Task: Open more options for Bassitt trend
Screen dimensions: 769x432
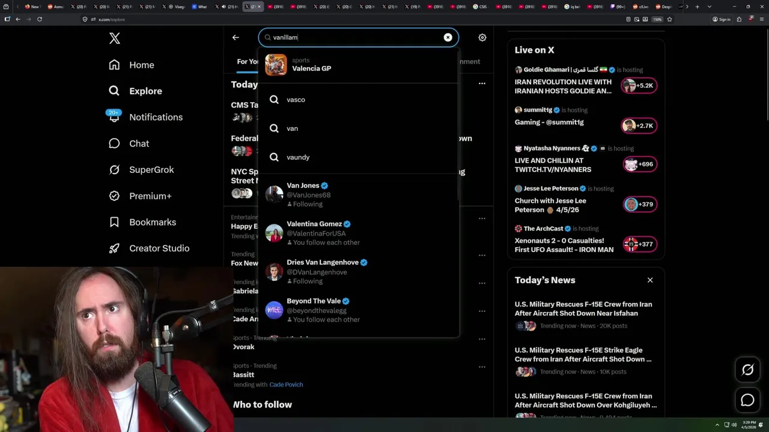Action: 482,367
